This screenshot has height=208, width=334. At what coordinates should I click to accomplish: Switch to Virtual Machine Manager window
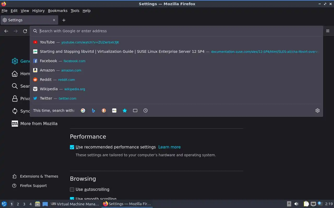[75, 204]
